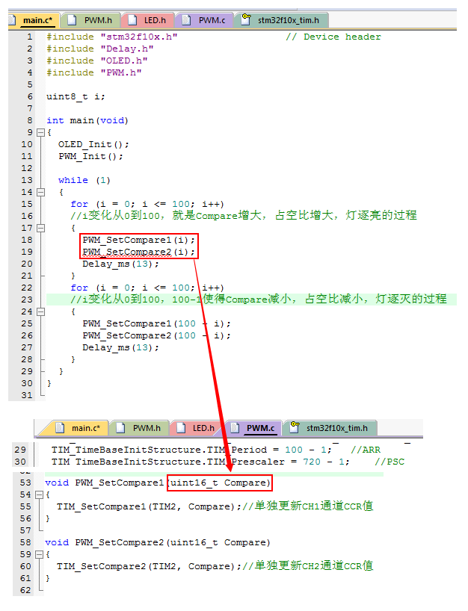The image size is (468, 611).
Task: Click the highlighted comment on line 23
Action: click(x=259, y=300)
